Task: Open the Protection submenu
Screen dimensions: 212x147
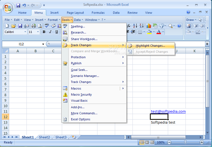Action: pyautogui.click(x=94, y=57)
